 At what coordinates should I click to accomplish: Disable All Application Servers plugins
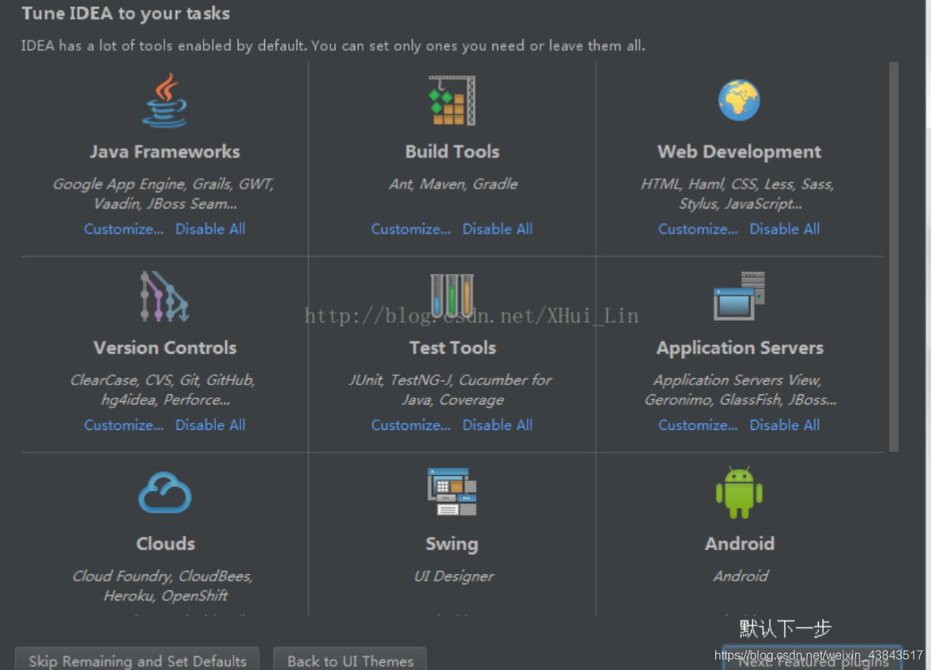click(x=785, y=424)
